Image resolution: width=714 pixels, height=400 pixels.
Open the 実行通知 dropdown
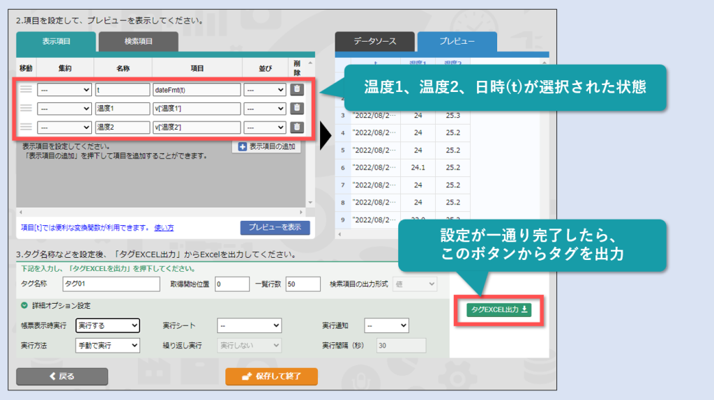(x=387, y=325)
